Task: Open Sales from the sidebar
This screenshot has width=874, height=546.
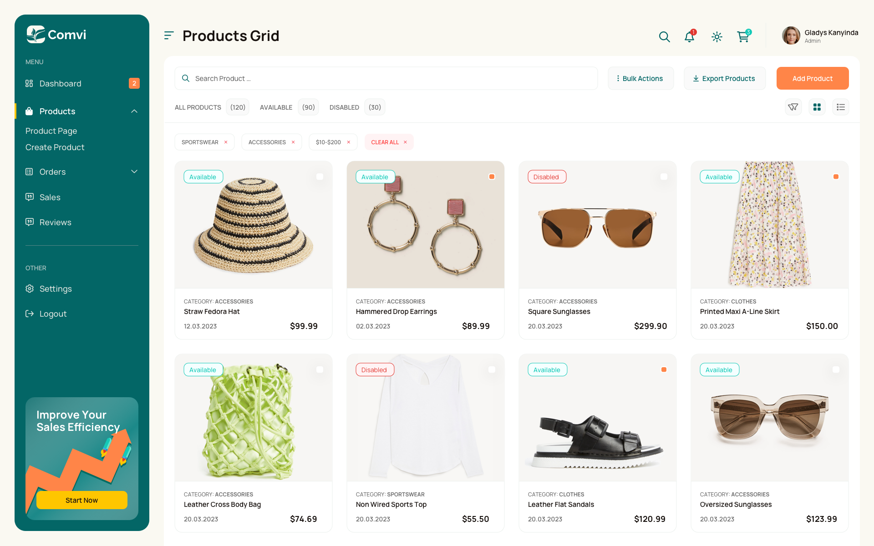Action: click(x=50, y=197)
